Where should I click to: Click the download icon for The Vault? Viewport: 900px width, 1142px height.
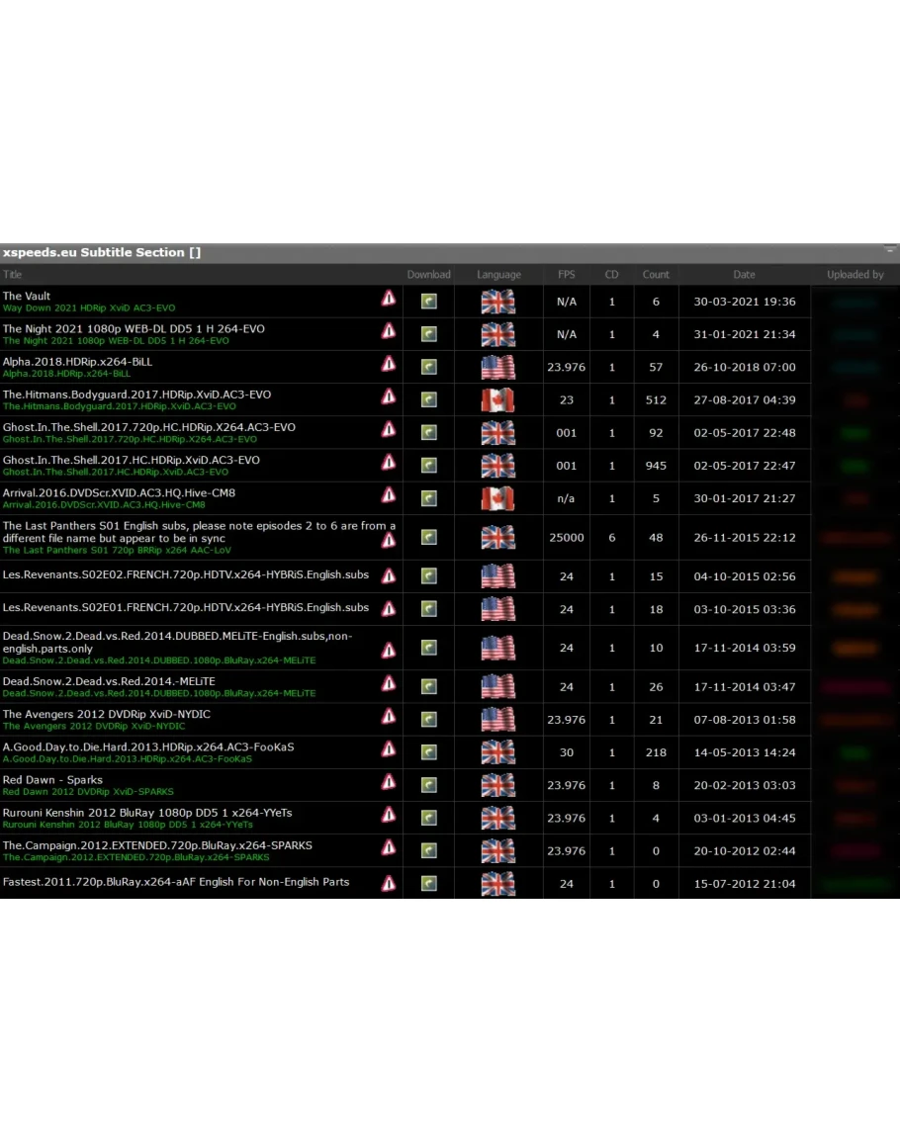pos(428,302)
